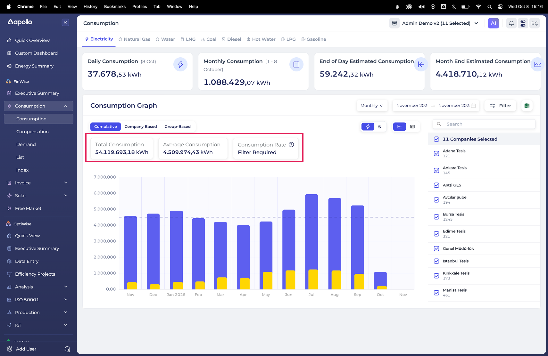This screenshot has width=548, height=356.
Task: Switch chart to table view icon
Action: point(412,127)
